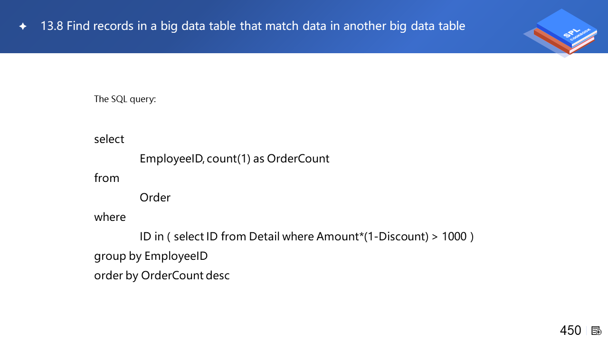
Task: Select the slide title starting with 13.8
Action: (253, 26)
